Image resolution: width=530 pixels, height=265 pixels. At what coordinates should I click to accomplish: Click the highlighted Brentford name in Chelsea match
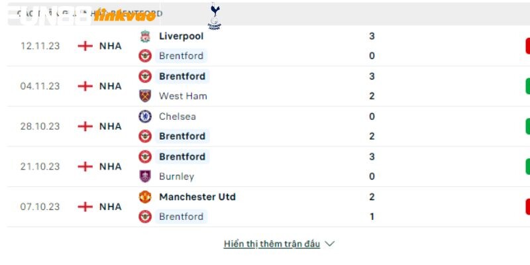click(182, 136)
